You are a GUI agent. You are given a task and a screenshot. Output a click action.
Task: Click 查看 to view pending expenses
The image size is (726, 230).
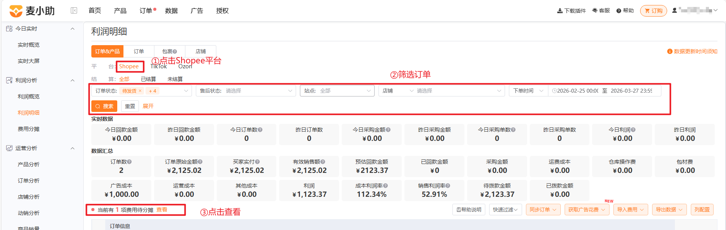tap(162, 210)
